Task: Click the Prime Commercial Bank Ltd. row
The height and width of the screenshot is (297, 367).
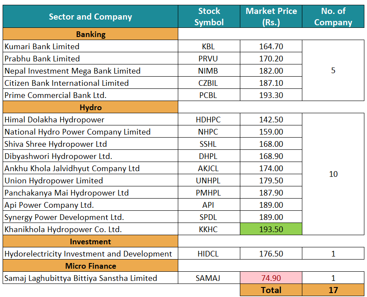Action: coord(90,95)
